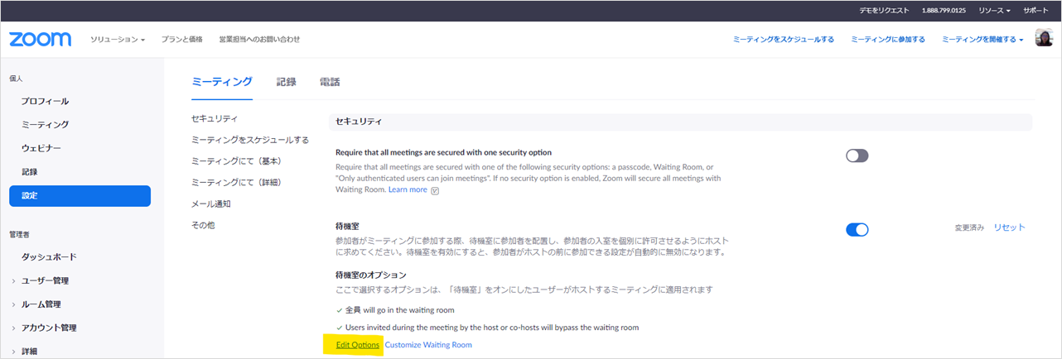This screenshot has height=359, width=1062.
Task: Click the Learn more link
Action: [408, 189]
